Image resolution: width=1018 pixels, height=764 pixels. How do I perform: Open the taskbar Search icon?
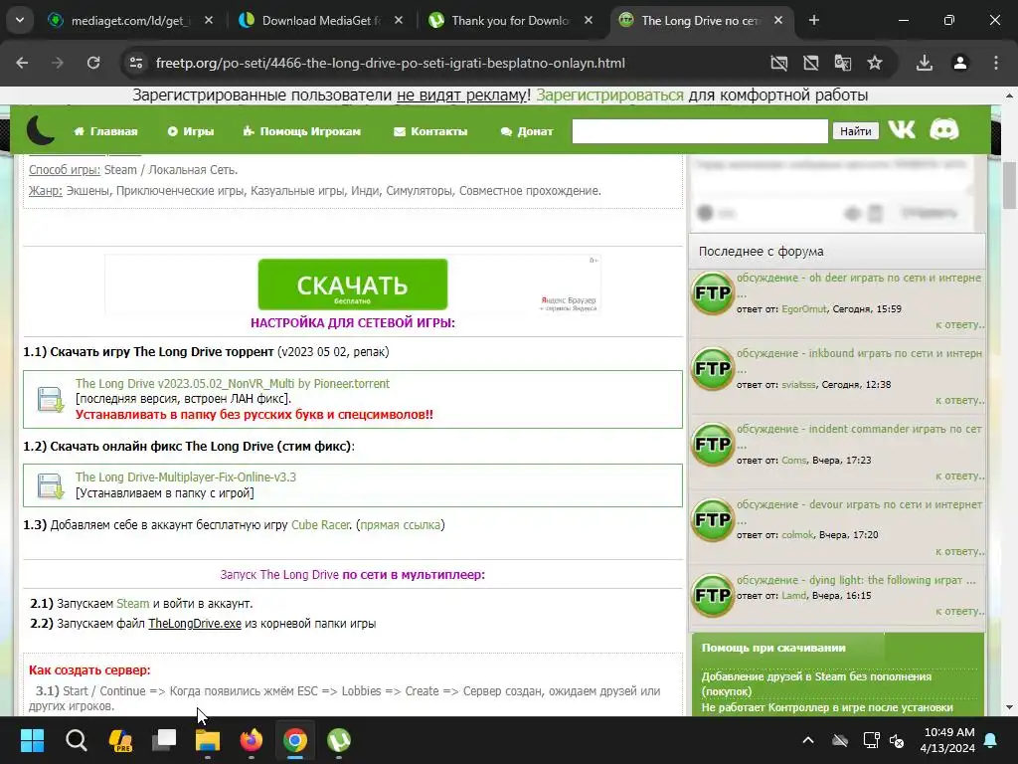coord(76,740)
